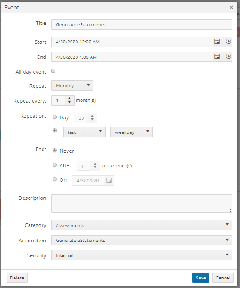This screenshot has width=240, height=288.
Task: Increase the Repeat every months value
Action: tap(69, 99)
